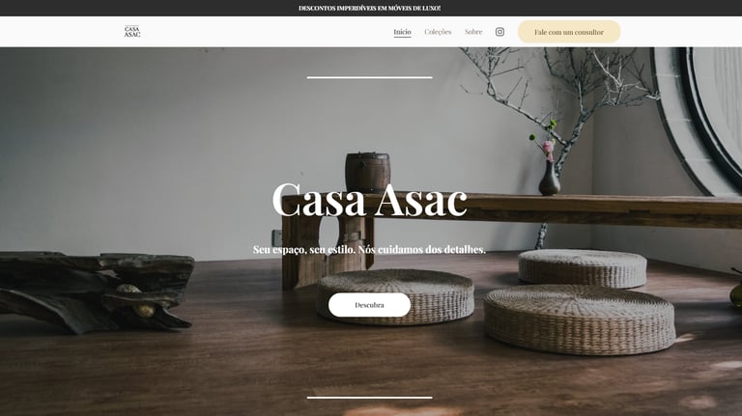Viewport: 742px width, 416px height.
Task: Open the Sobre page link
Action: tap(473, 32)
